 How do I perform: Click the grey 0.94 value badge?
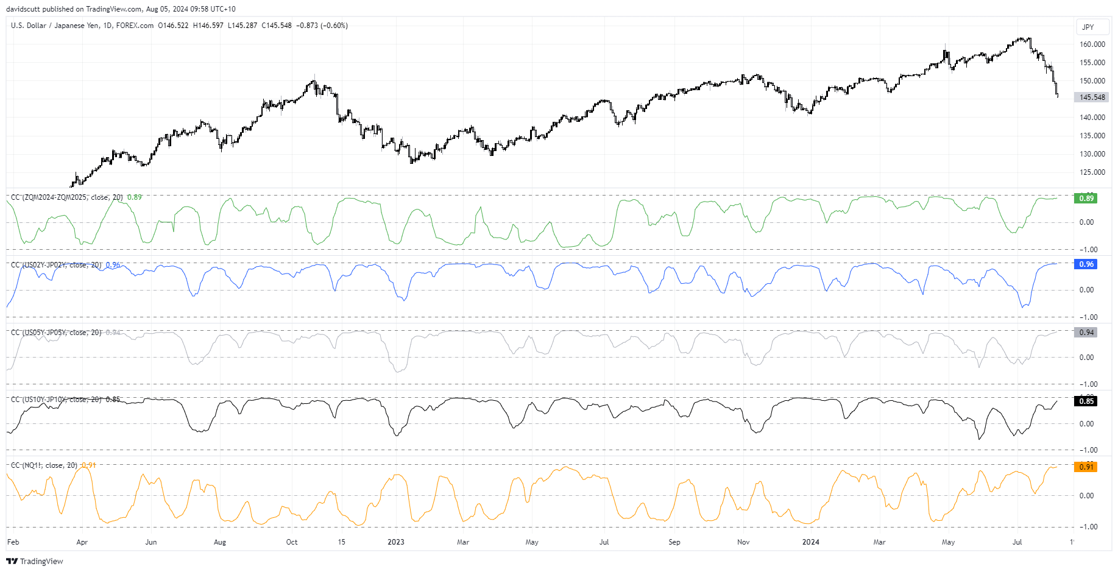pyautogui.click(x=1086, y=333)
